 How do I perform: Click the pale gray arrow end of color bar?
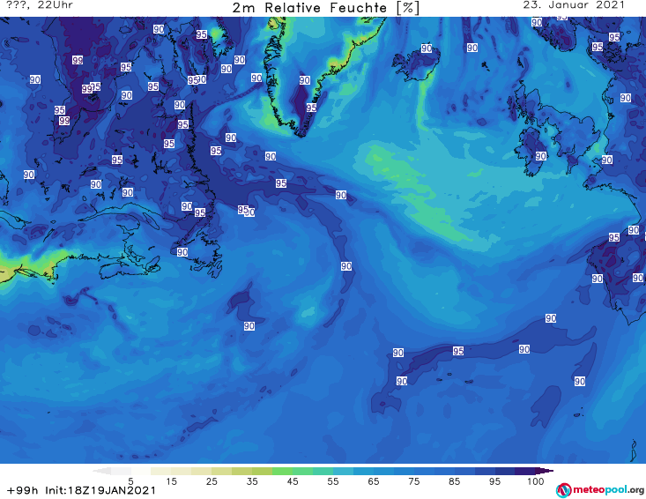101,471
